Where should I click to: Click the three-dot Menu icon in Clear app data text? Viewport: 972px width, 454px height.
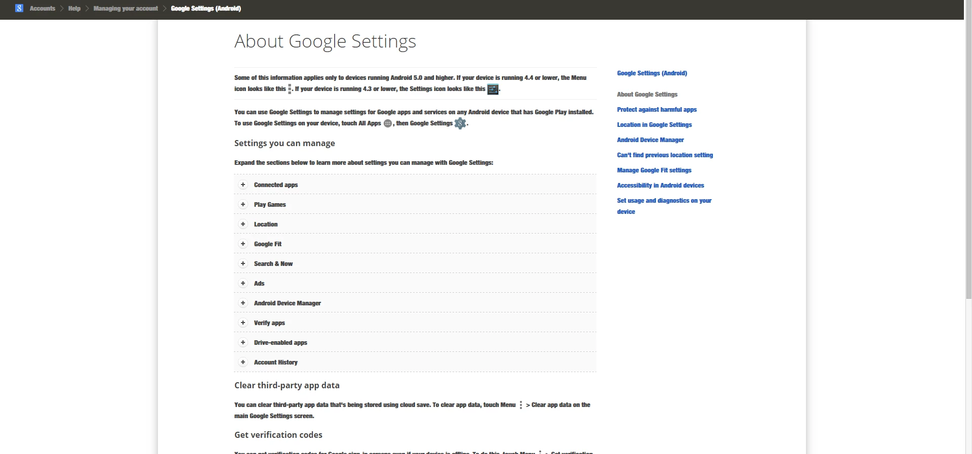click(521, 405)
